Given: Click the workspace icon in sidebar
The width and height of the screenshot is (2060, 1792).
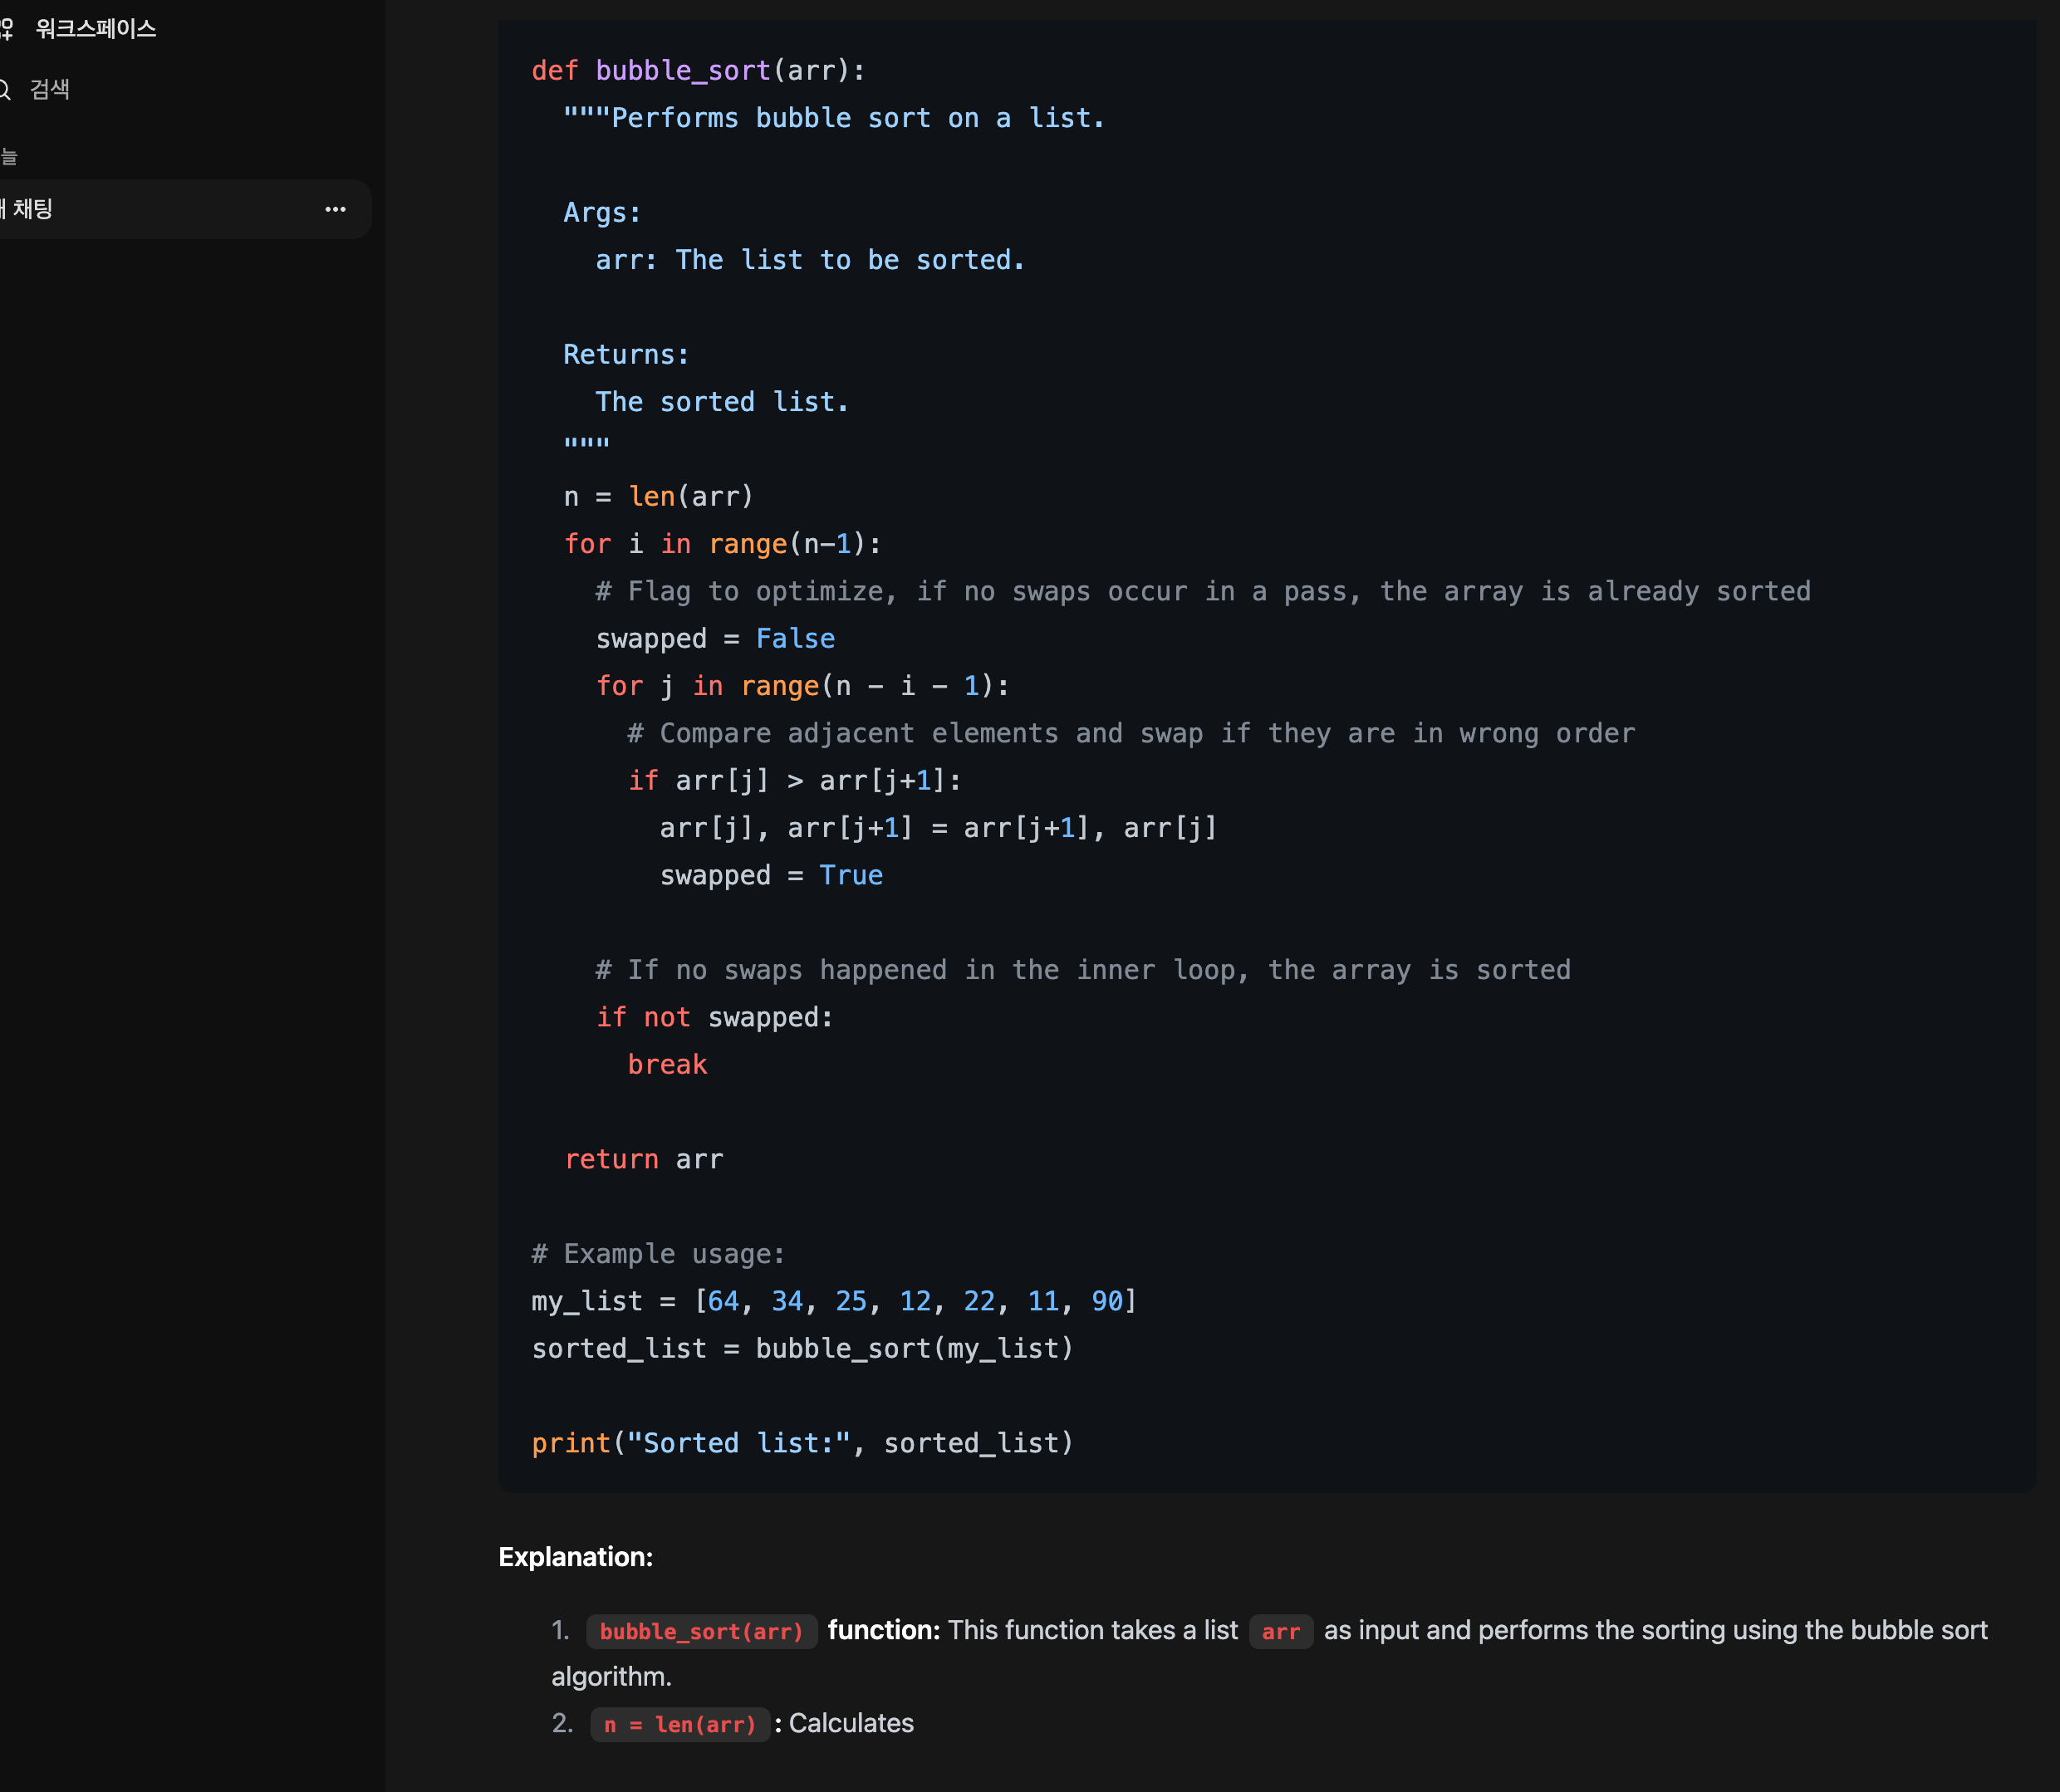Looking at the screenshot, I should pyautogui.click(x=6, y=29).
